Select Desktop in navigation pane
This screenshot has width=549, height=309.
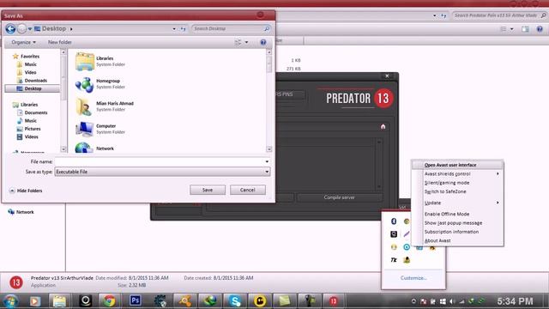(33, 88)
